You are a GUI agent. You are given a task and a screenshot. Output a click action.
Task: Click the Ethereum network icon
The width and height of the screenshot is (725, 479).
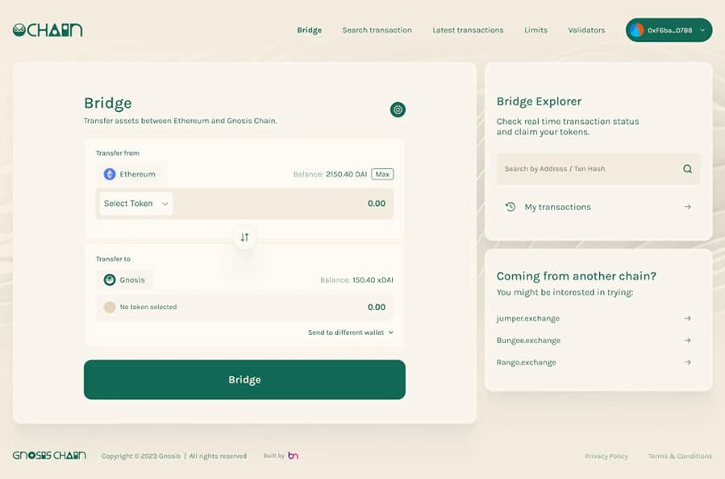[110, 174]
